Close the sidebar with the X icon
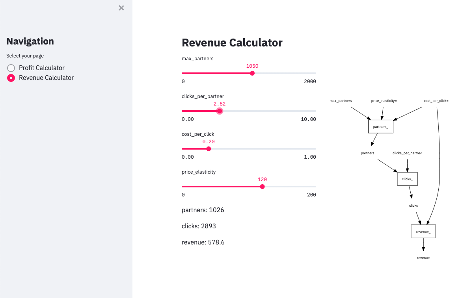Viewport: 460px width, 298px height. pos(121,8)
